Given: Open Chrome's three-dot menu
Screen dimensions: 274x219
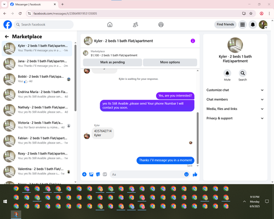Looking at the screenshot, I should (269, 14).
